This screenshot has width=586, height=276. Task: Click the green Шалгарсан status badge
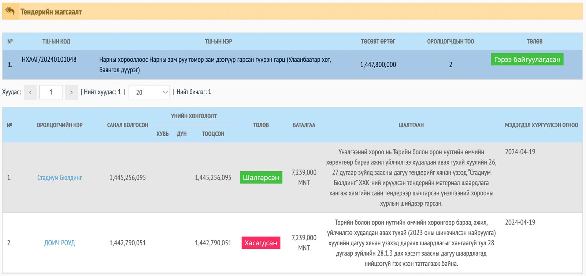tap(261, 178)
